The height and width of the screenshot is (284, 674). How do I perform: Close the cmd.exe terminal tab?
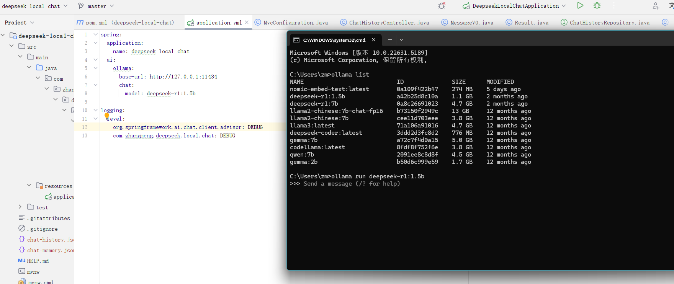coord(374,40)
